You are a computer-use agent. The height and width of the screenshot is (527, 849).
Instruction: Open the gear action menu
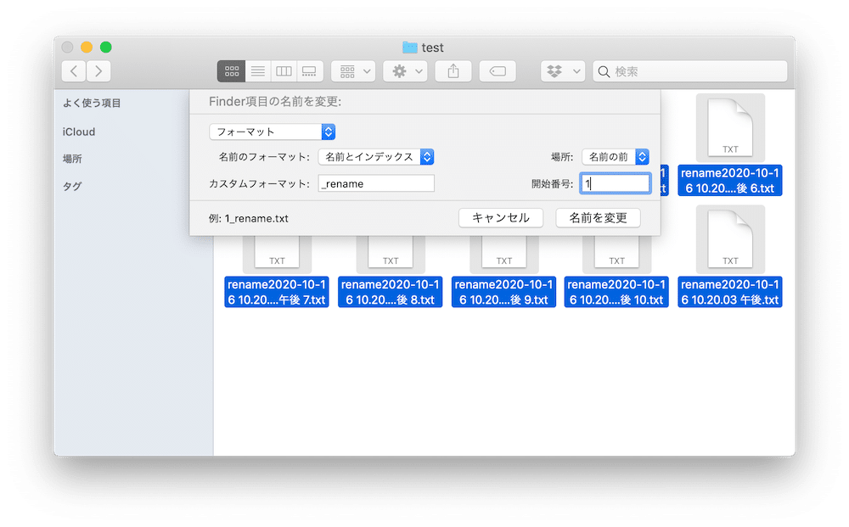[405, 71]
